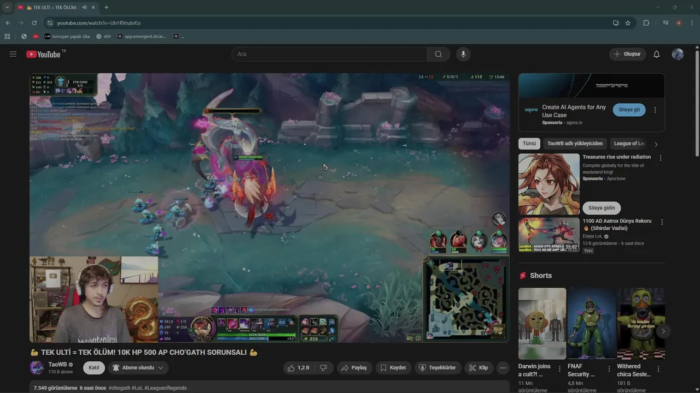Image resolution: width=700 pixels, height=393 pixels.
Task: Open konuşan yapak zika bookmark
Action: 67,37
